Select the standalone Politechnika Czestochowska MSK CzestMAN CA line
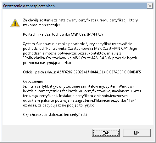156x143 pixels. pyautogui.click(x=63, y=34)
